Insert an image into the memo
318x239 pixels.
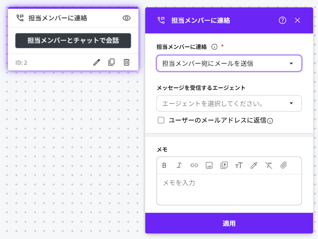click(x=209, y=165)
